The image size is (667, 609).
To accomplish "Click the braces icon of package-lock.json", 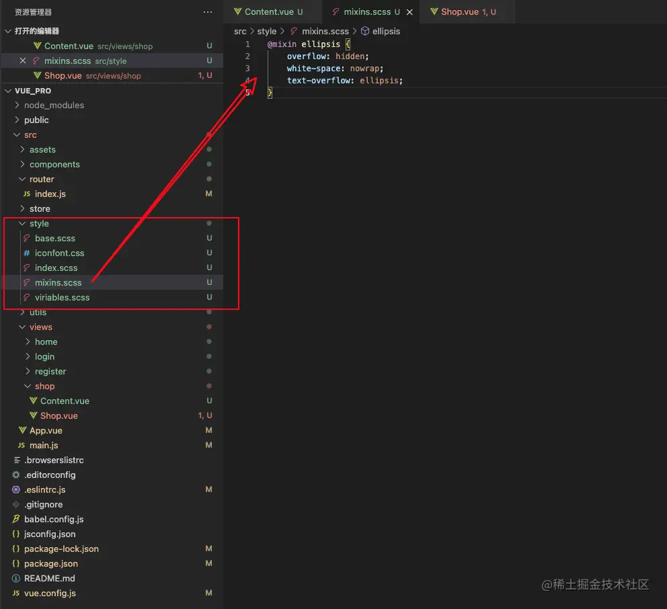I will point(16,549).
